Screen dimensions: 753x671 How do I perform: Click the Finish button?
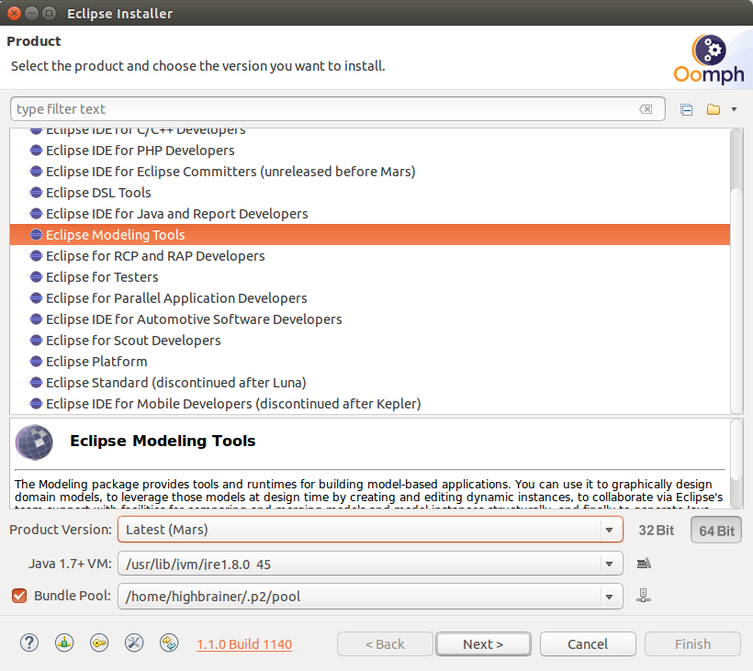692,644
